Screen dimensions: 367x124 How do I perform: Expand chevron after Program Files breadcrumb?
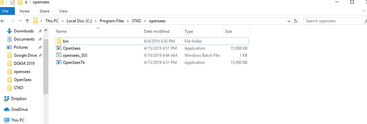pyautogui.click(x=128, y=21)
